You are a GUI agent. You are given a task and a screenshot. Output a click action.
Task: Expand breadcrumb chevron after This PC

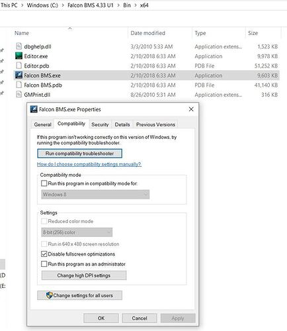click(22, 5)
